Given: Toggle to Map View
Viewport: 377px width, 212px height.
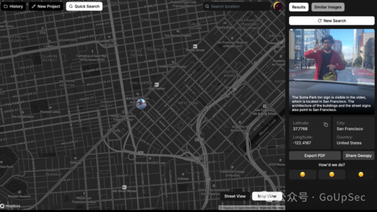Looking at the screenshot, I should pyautogui.click(x=267, y=196).
